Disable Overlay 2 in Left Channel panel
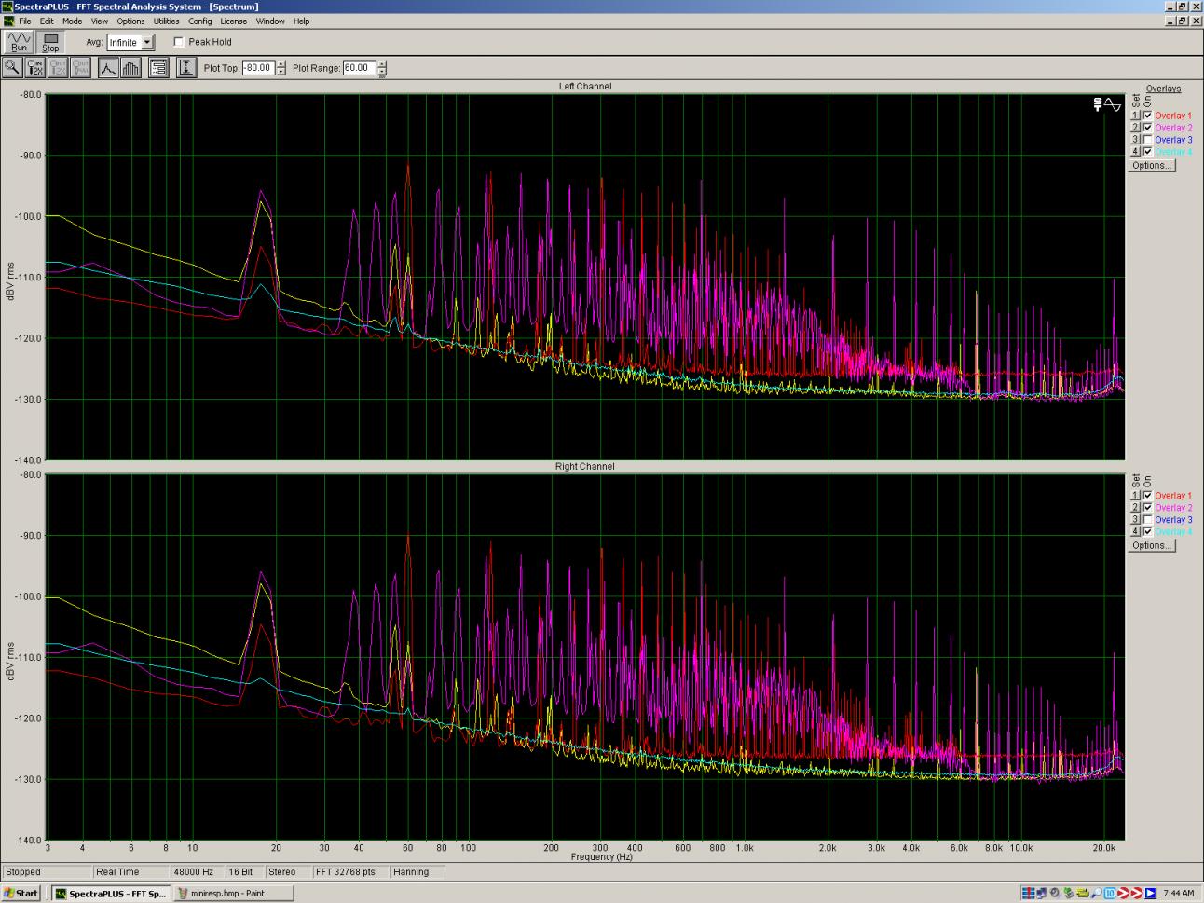Image resolution: width=1204 pixels, height=903 pixels. [1148, 128]
